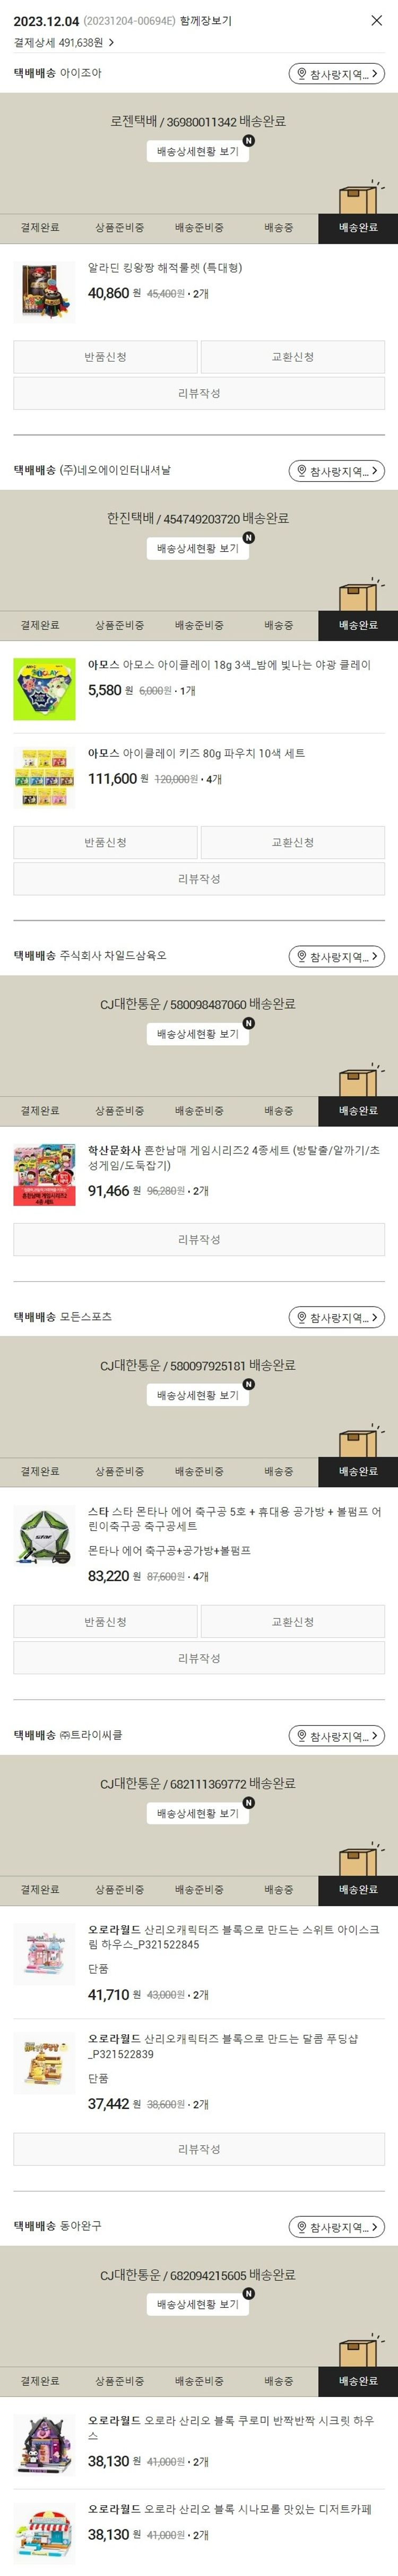The width and height of the screenshot is (398, 2576).
Task: Open 스타 몬타나 축구공 product thumbnail
Action: tap(44, 1535)
